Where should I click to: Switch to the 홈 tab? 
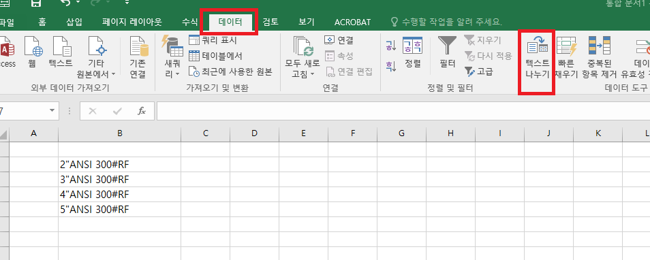42,22
